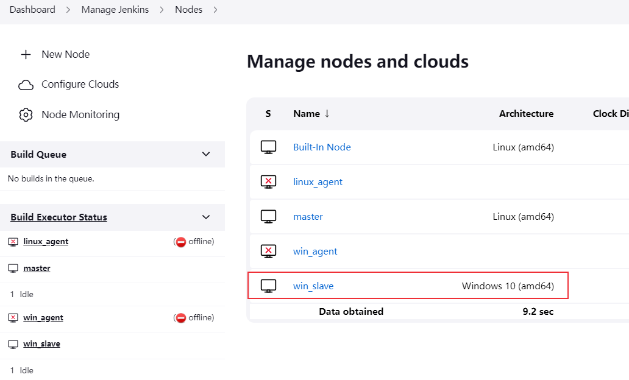Click the win_agent offline icon in the table
This screenshot has height=380, width=629.
click(x=268, y=251)
